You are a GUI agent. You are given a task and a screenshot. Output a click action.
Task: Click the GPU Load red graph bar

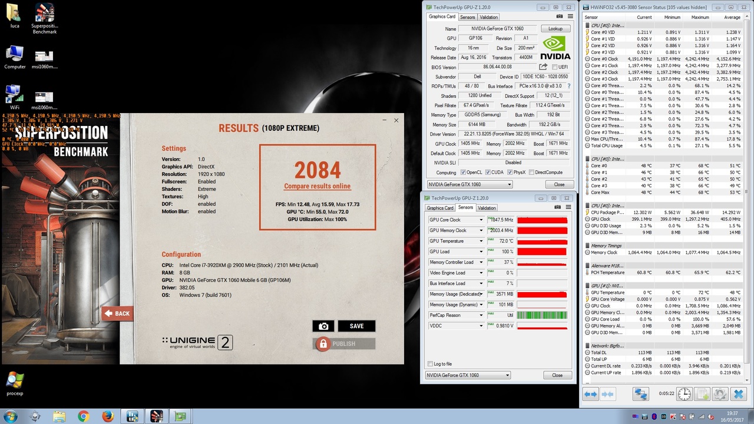[542, 251]
